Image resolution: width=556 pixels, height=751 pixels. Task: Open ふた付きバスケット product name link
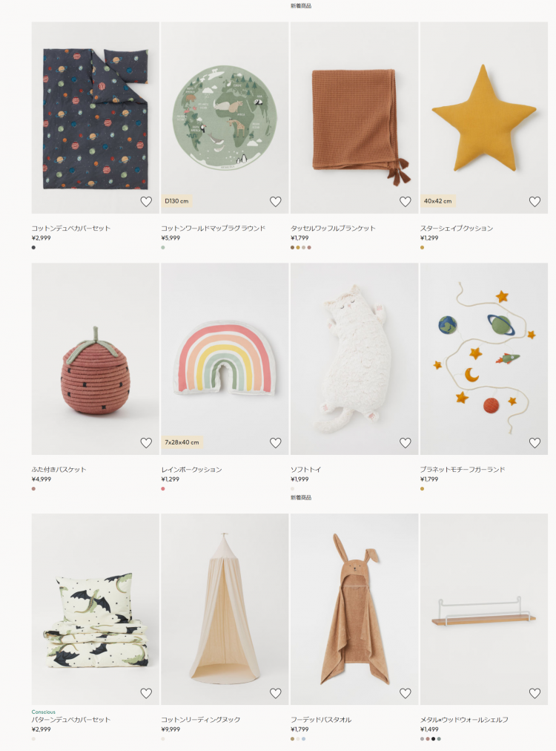(59, 469)
